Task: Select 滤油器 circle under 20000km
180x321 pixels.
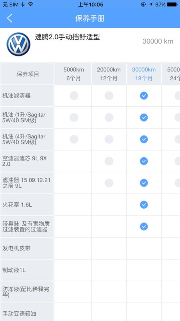Action: click(109, 183)
